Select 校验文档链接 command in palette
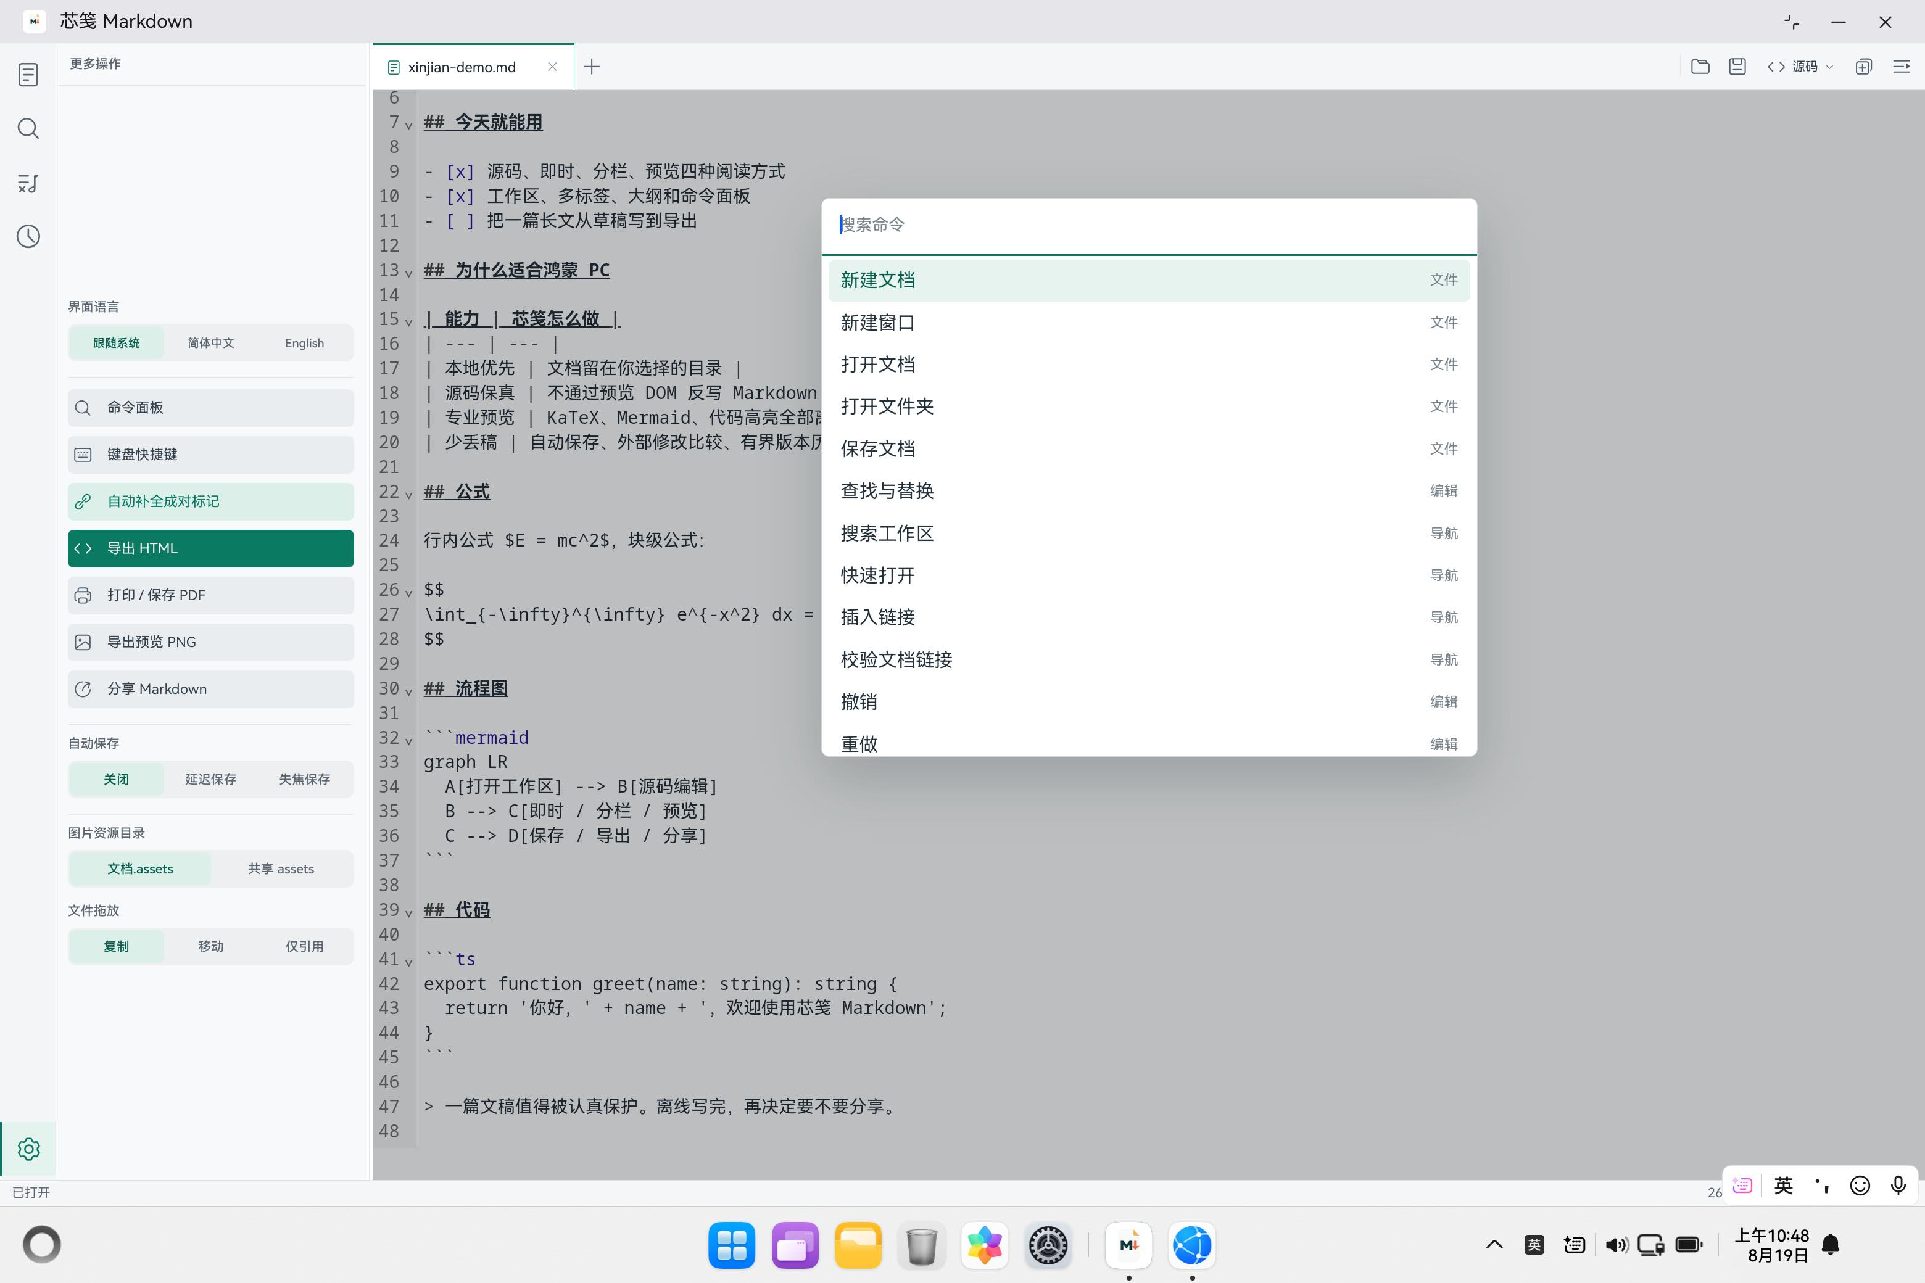Viewport: 1925px width, 1283px height. coord(1149,659)
